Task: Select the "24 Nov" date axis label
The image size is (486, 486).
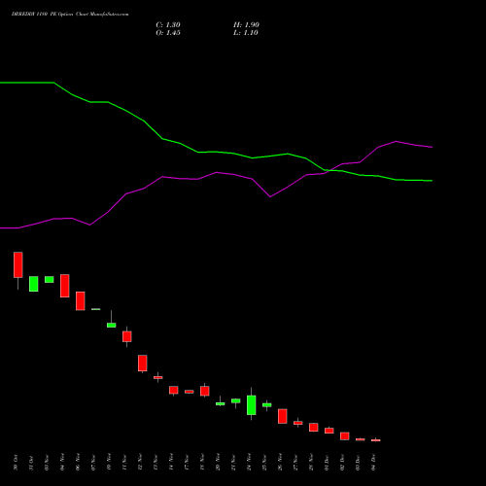Action: pyautogui.click(x=249, y=462)
